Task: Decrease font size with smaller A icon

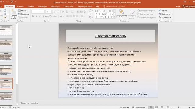Action: click(58, 12)
